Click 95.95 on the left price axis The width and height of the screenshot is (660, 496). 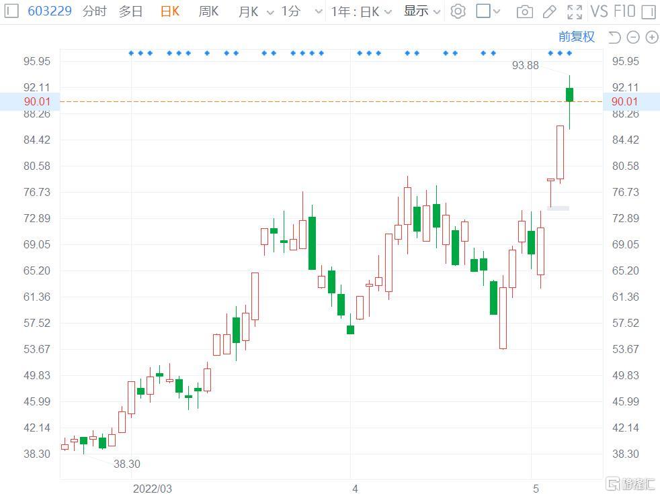[x=36, y=61]
